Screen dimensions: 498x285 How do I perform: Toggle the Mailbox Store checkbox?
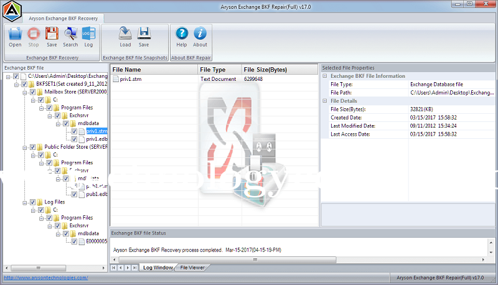coord(32,92)
